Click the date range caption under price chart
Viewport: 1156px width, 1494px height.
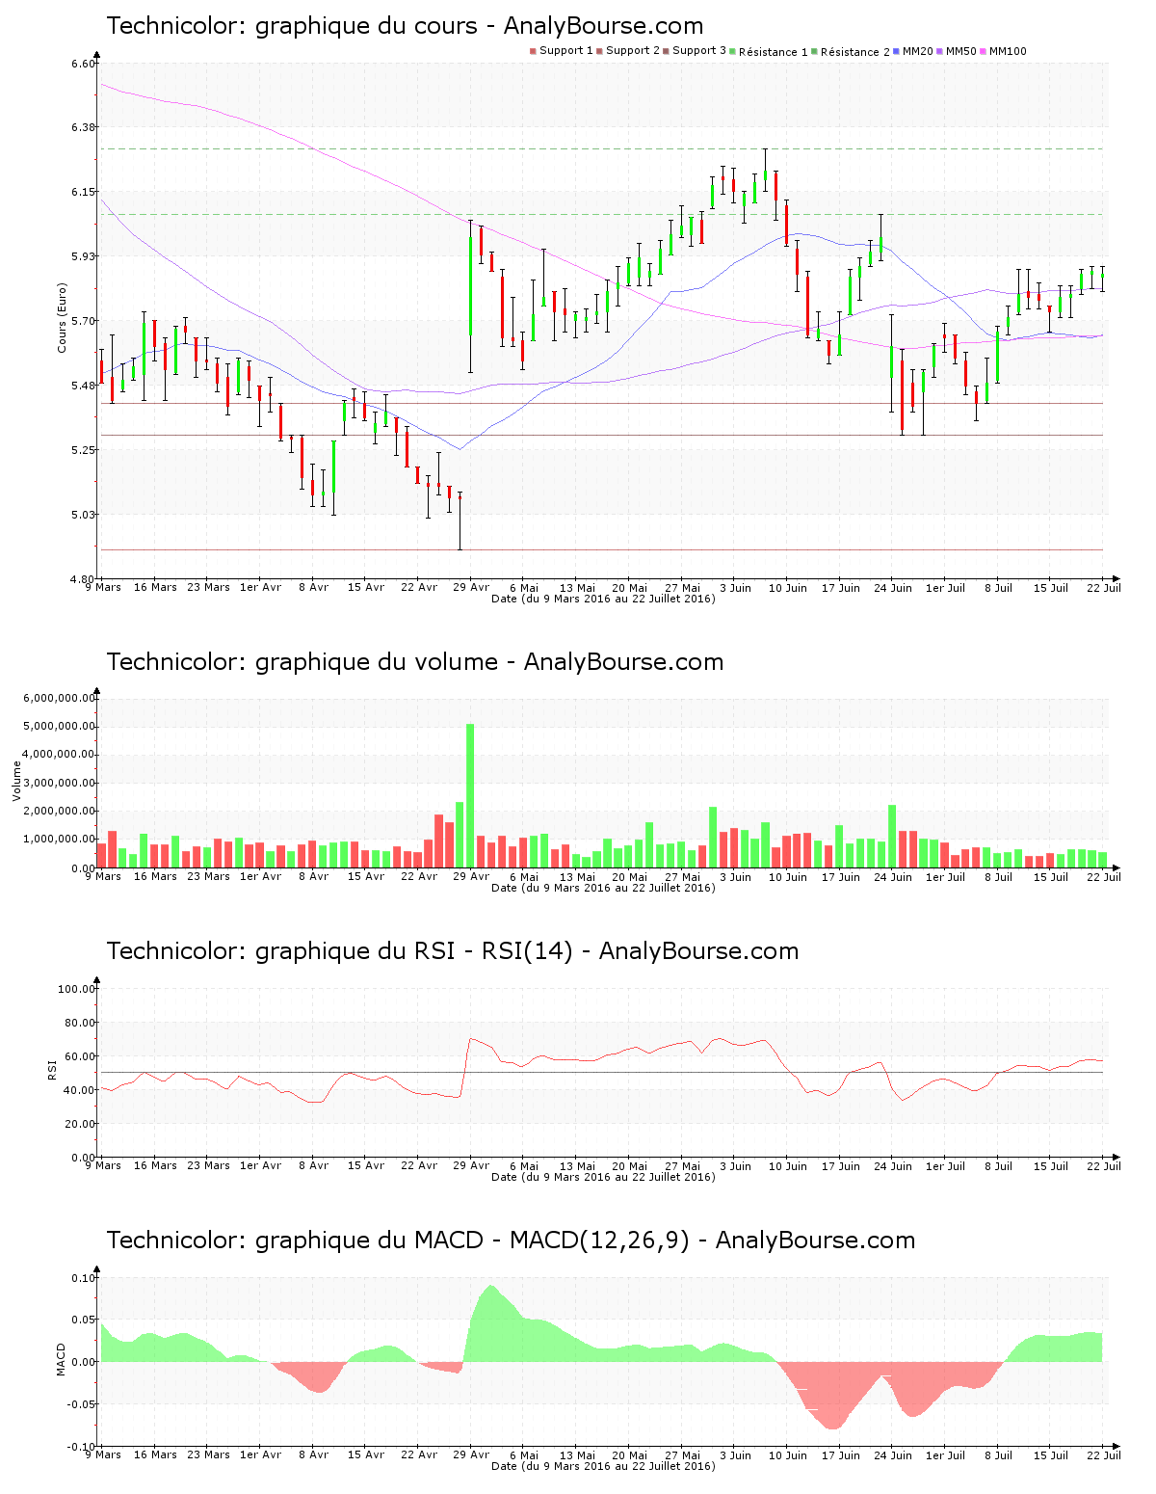(x=603, y=599)
